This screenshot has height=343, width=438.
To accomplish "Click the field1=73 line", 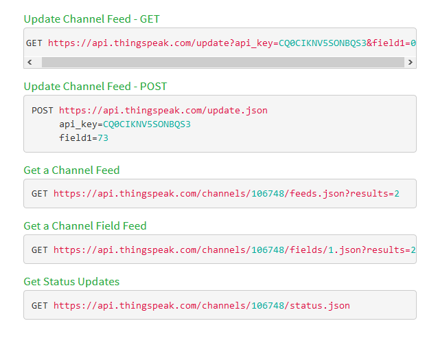I will 84,138.
